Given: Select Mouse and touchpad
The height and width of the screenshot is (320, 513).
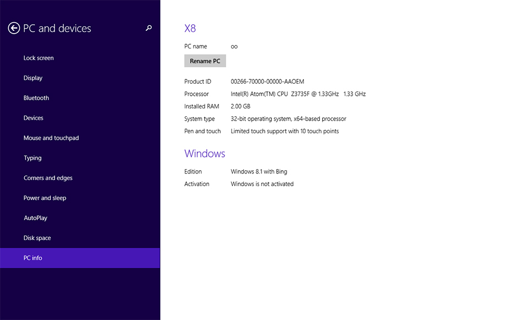Looking at the screenshot, I should [x=51, y=138].
